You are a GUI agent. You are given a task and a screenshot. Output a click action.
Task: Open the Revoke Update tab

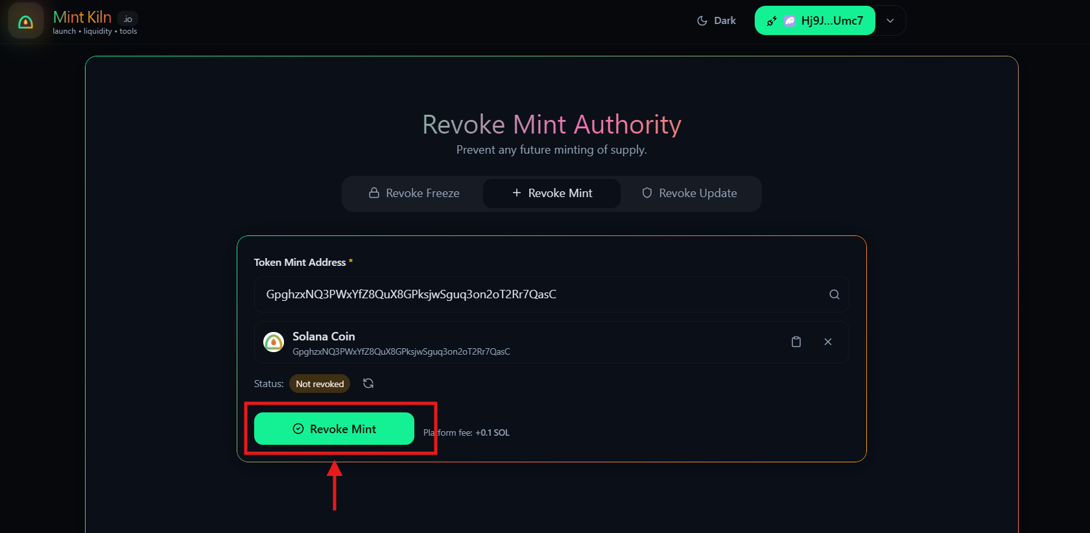tap(689, 193)
